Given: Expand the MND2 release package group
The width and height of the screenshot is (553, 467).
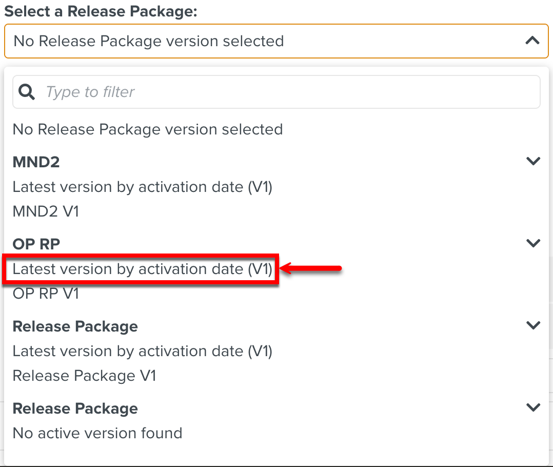Looking at the screenshot, I should pos(532,161).
